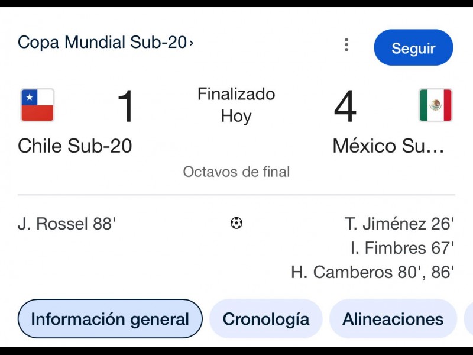Click the soccer ball goals icon

(237, 224)
